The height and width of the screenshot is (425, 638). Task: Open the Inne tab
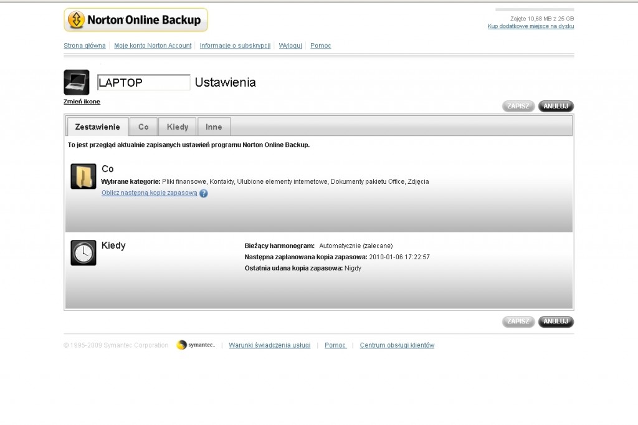click(x=214, y=127)
